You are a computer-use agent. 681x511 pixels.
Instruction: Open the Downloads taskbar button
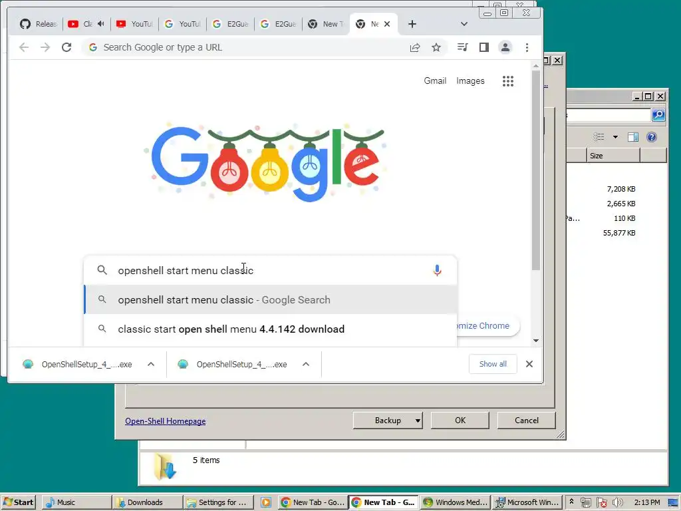click(148, 502)
